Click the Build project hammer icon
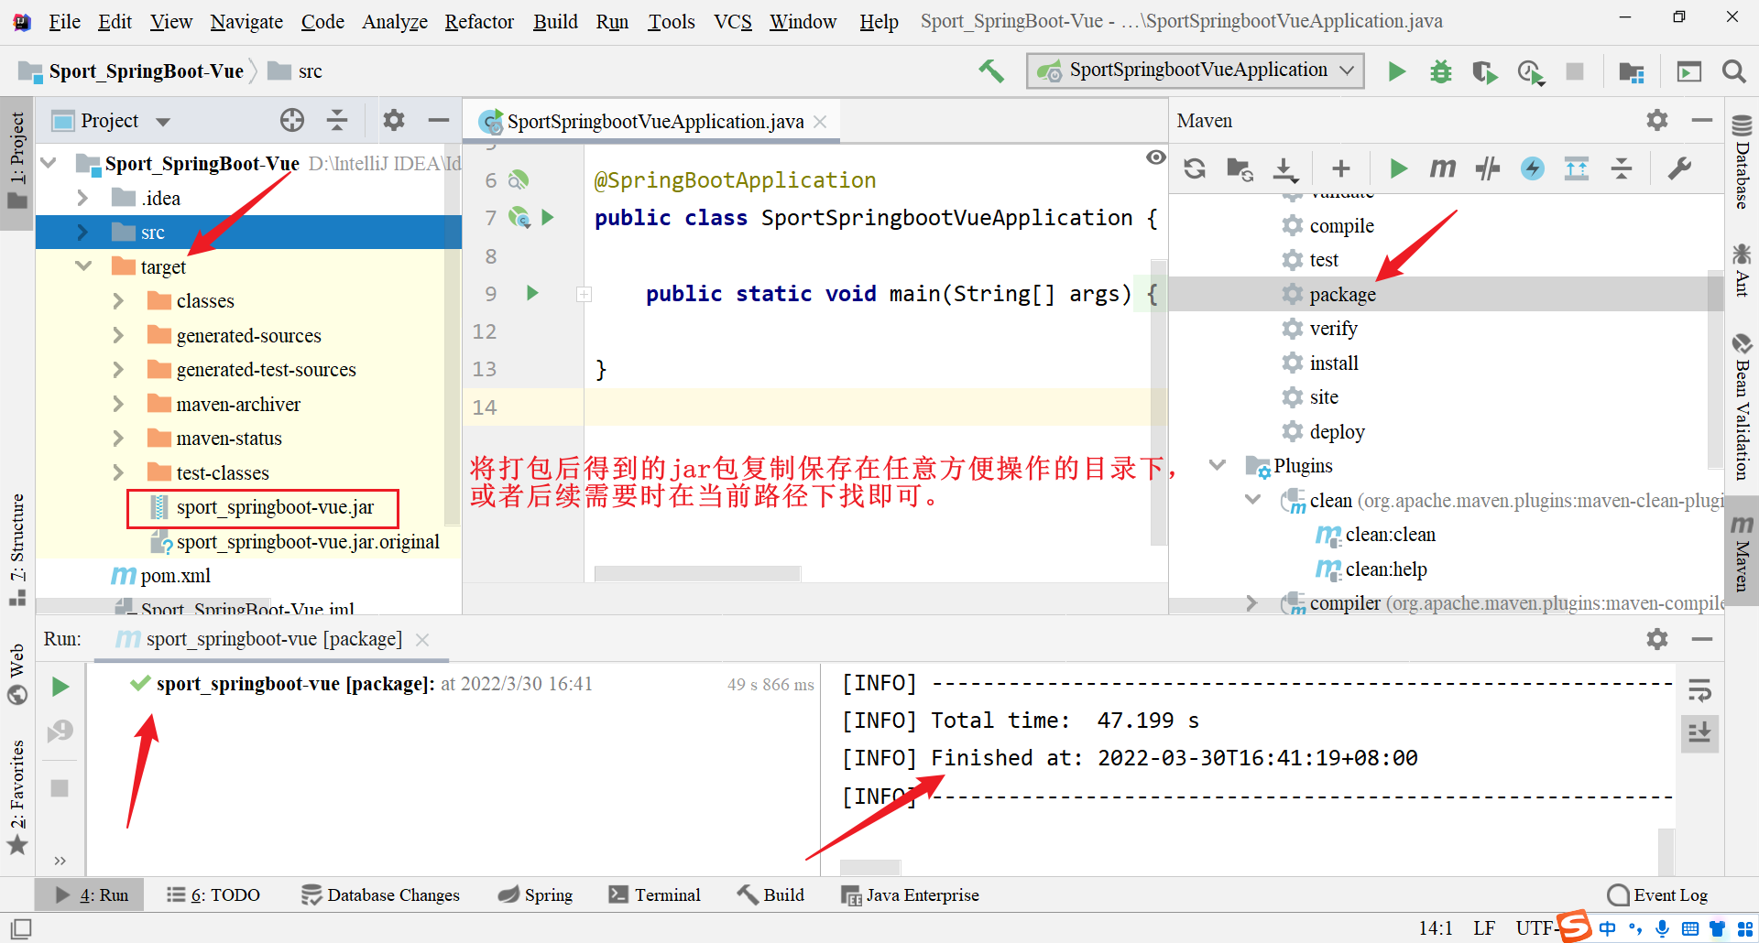The height and width of the screenshot is (943, 1759). 990,70
